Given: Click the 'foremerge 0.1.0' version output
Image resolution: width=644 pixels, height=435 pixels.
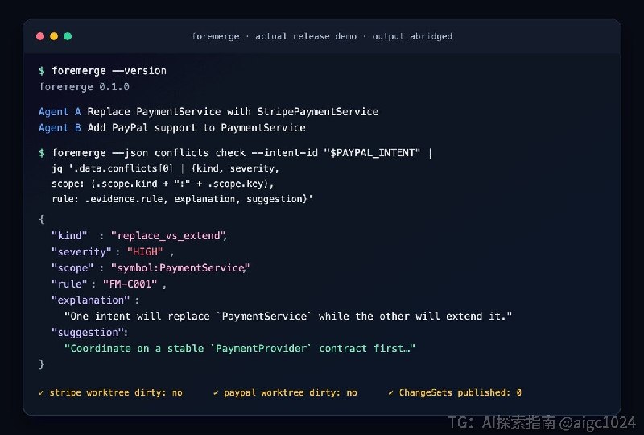Looking at the screenshot, I should click(85, 87).
